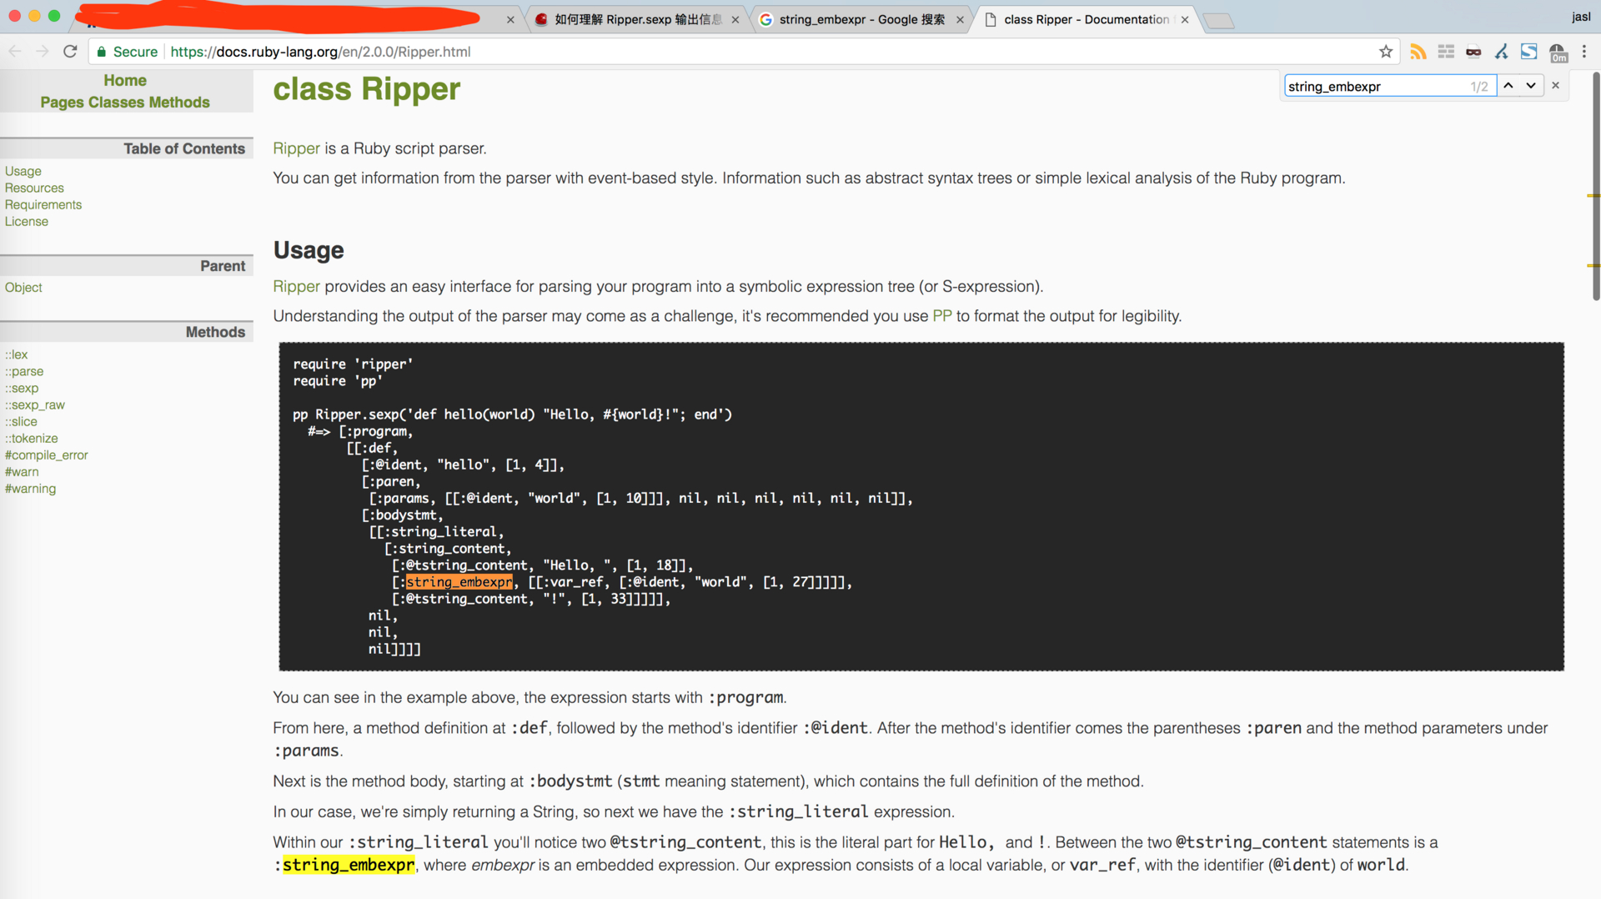Click the blue S extension icon
This screenshot has height=899, width=1601.
tap(1528, 52)
